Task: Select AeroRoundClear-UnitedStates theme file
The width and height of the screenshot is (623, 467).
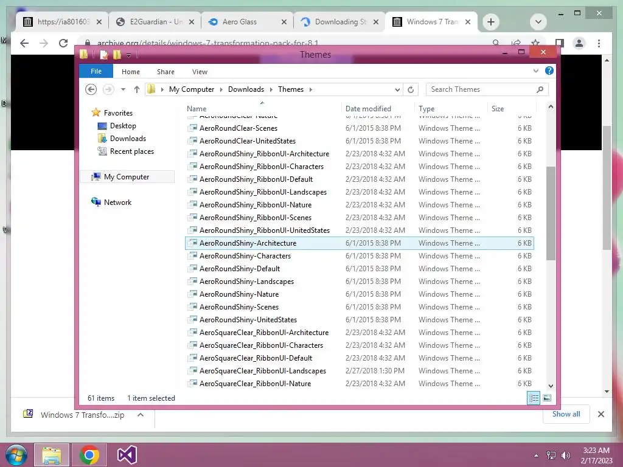Action: click(x=359, y=141)
